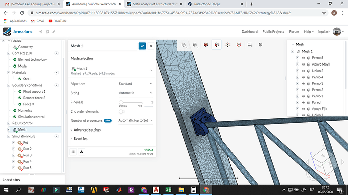
Task: Select the first cube view mode icon in viewer toolbar
Action: 184,45
